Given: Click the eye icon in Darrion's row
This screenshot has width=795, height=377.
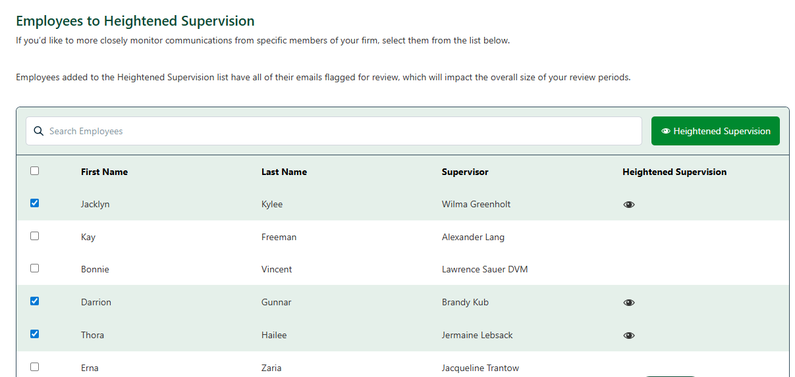Looking at the screenshot, I should [x=629, y=303].
